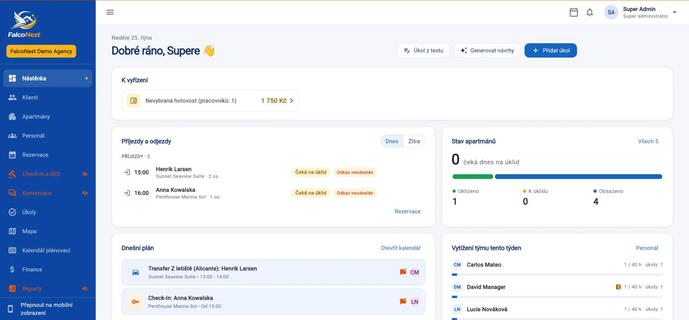Open the hamburger menu icon

tap(110, 12)
